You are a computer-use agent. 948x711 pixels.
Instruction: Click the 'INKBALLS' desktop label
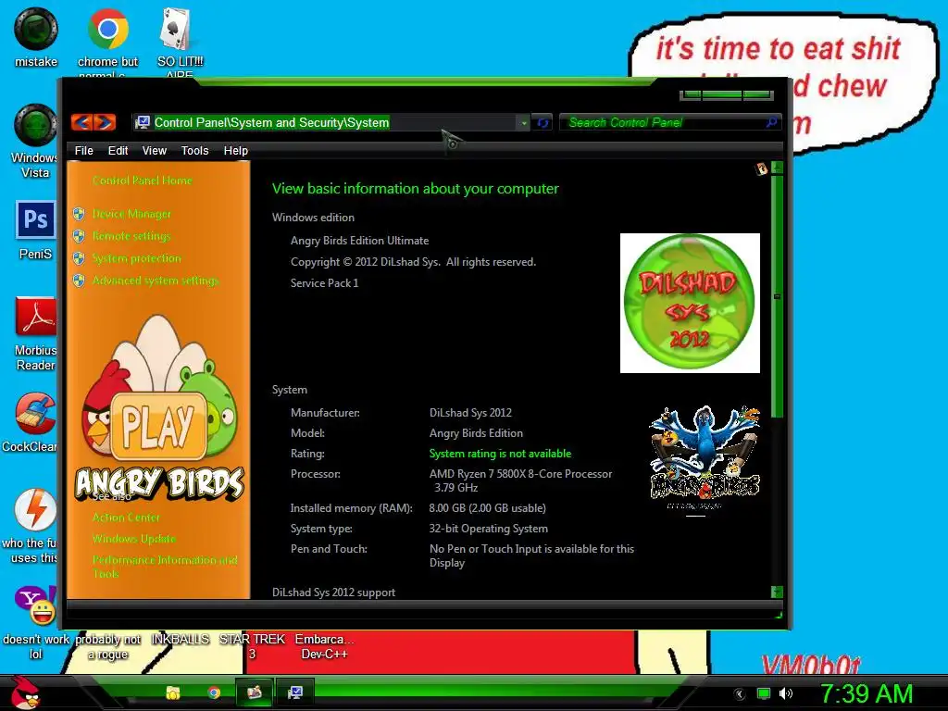181,639
